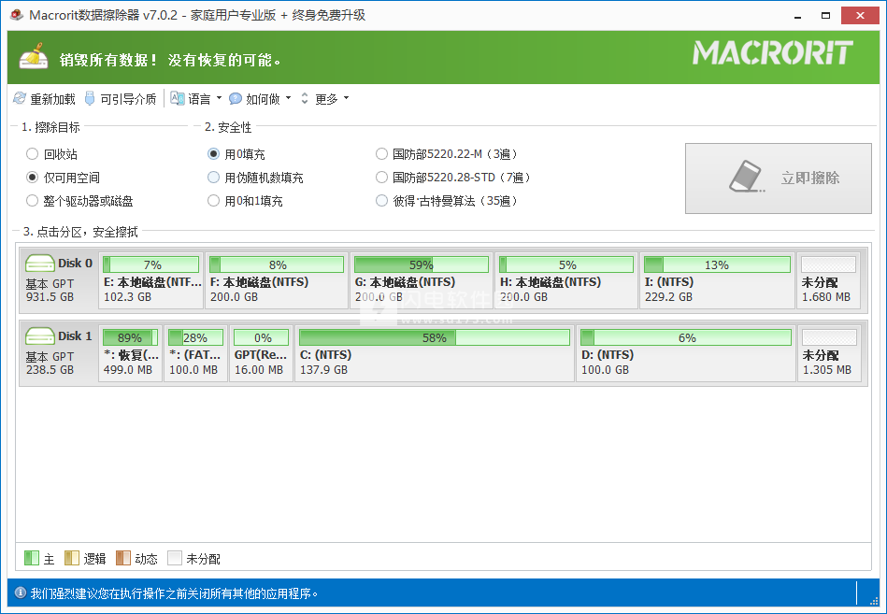
Task: Select partition E: 本地磁盘 102.3 GB
Action: coord(151,280)
